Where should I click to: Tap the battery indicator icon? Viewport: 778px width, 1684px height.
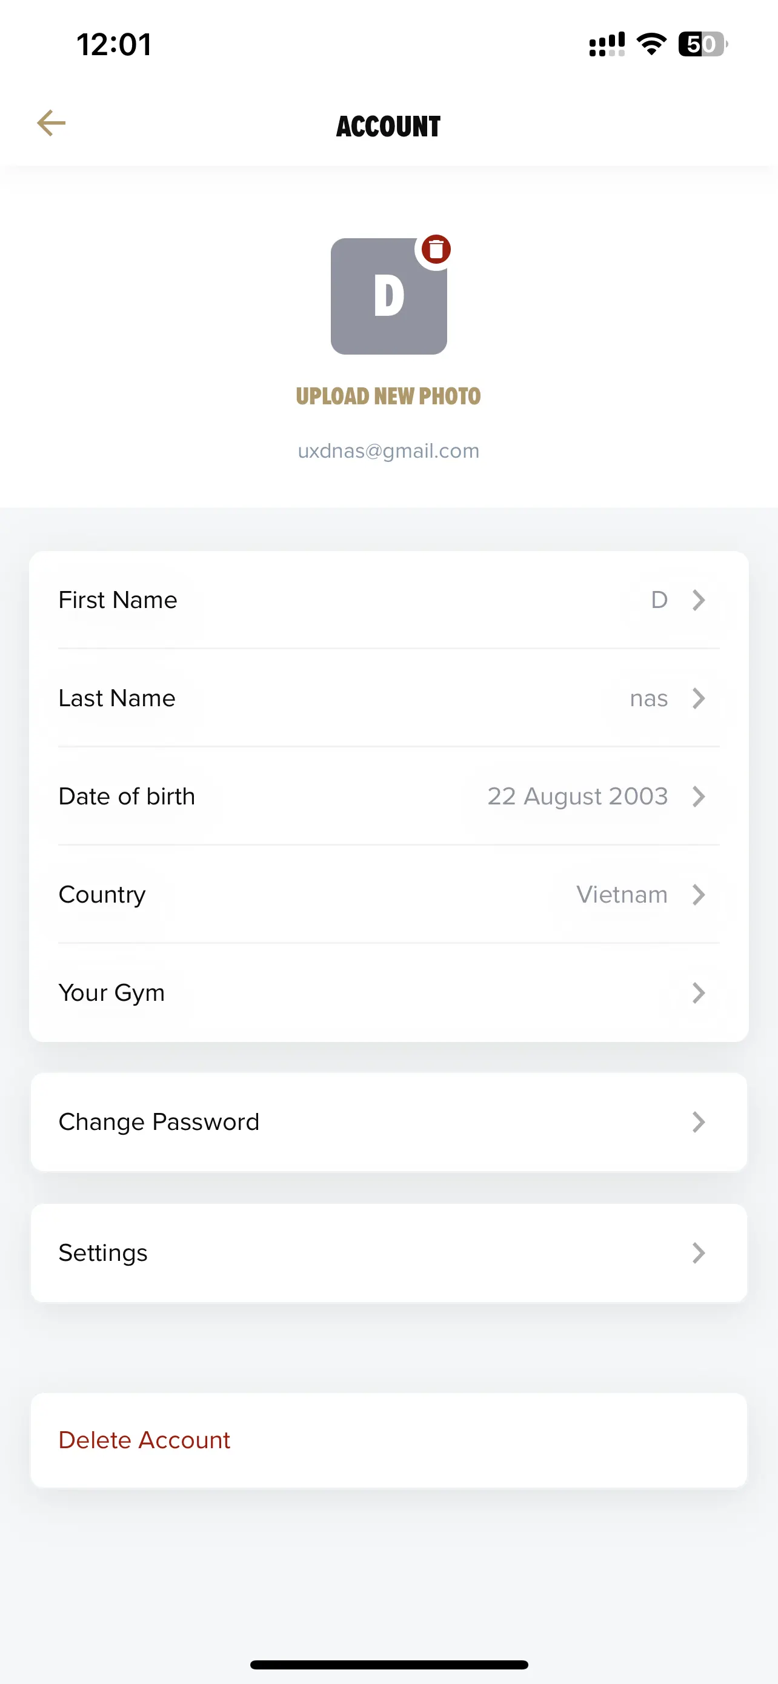703,44
